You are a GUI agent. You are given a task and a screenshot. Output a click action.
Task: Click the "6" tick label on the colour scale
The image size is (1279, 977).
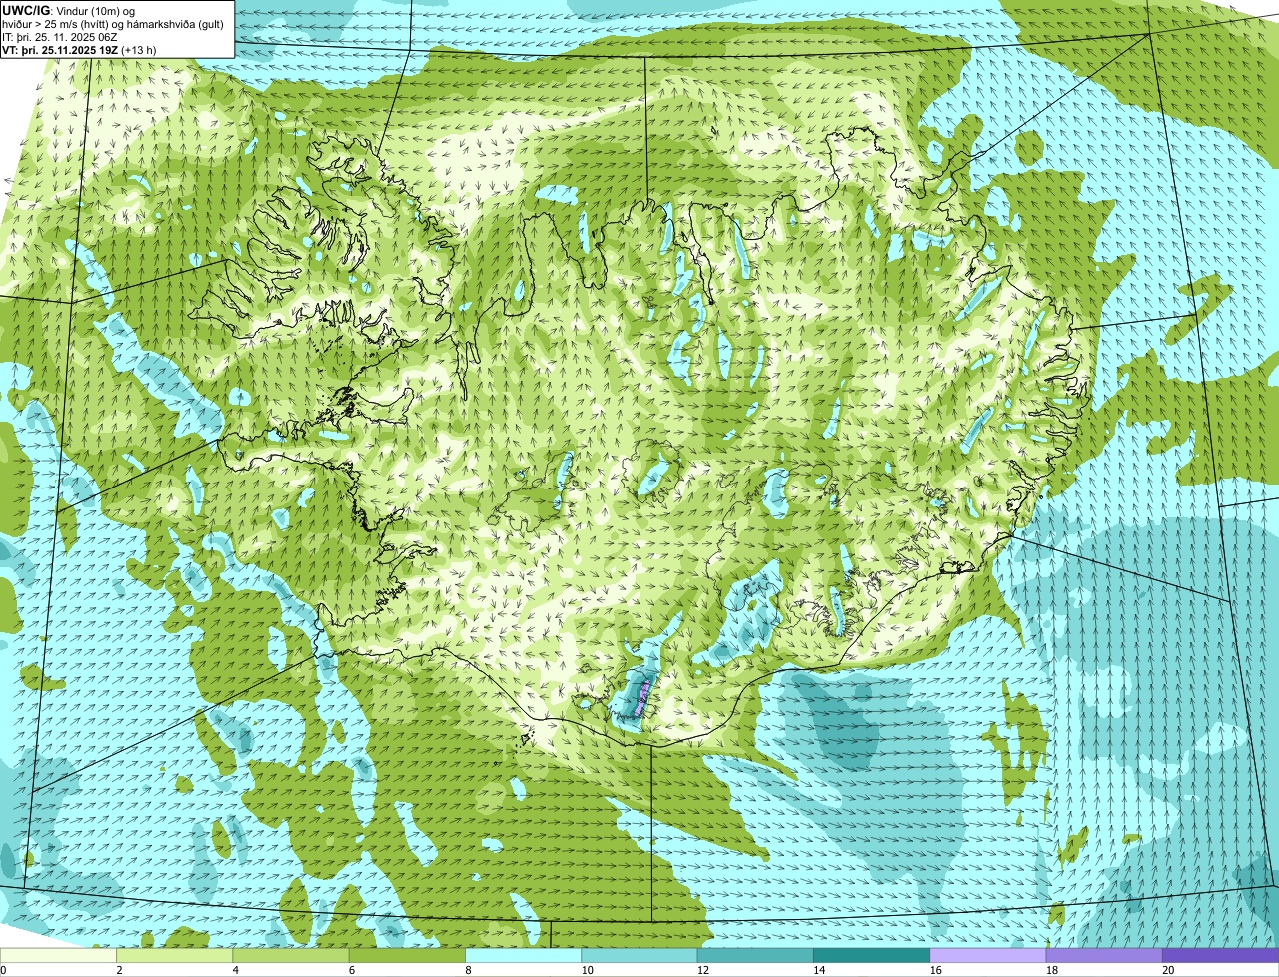coord(352,970)
